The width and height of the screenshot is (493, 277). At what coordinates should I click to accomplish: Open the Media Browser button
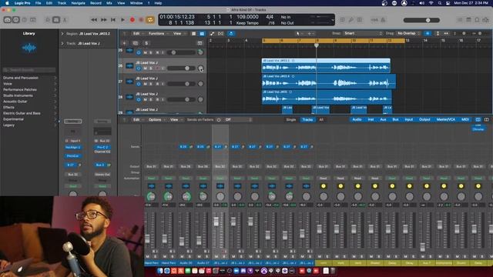[x=485, y=20]
